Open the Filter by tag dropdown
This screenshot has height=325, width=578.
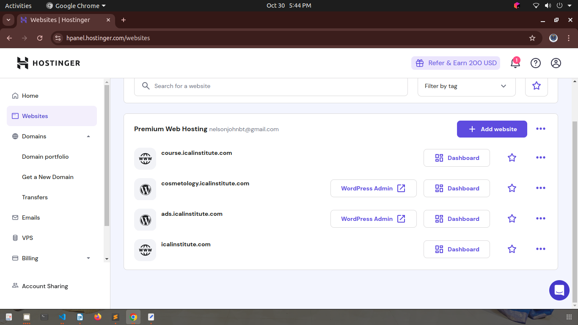(466, 86)
